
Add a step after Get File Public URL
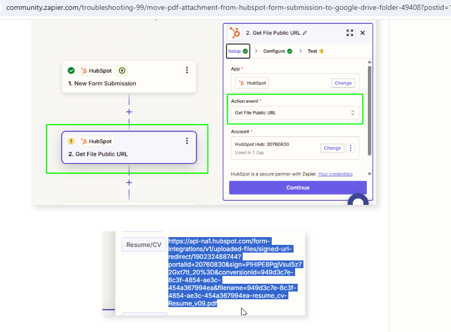click(129, 183)
